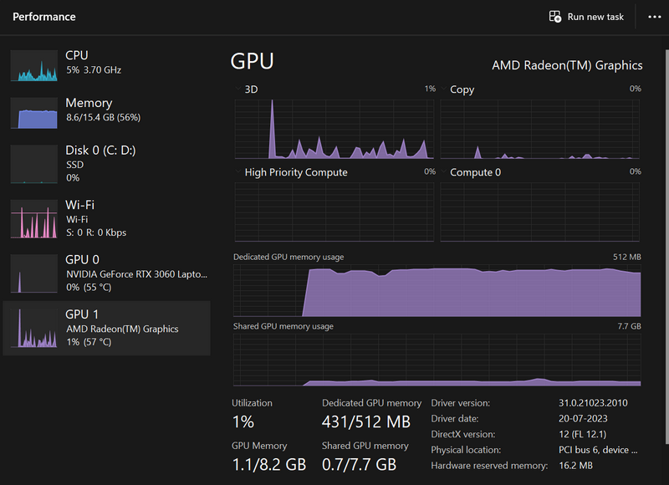The image size is (669, 485).
Task: Click the Dedicated GPU memory usage graph
Action: 437,290
